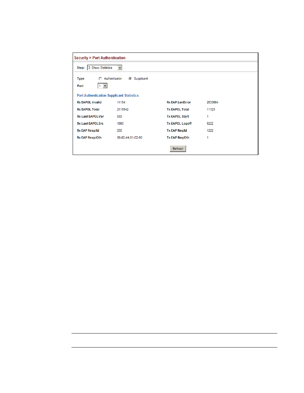
Task: Click the Rx EAPOL Total label
Action: click(88, 109)
